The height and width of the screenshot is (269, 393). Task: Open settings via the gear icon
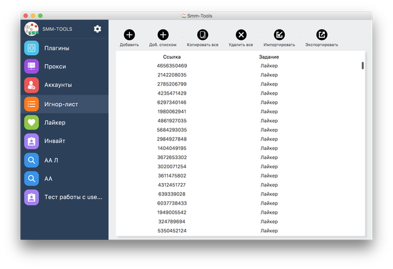(x=98, y=29)
